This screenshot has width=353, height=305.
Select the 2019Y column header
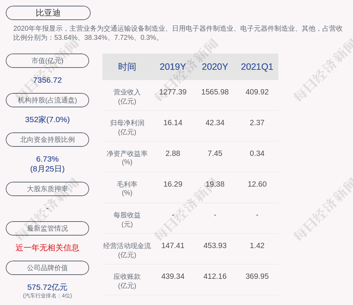(173, 67)
